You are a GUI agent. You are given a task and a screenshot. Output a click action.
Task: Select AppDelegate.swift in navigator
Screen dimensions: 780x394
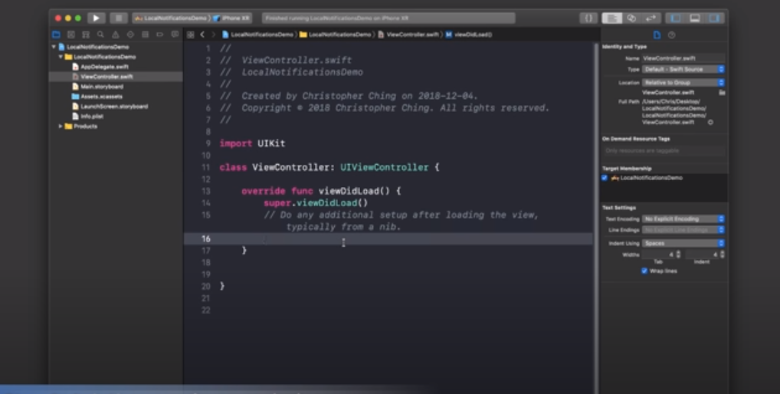(x=104, y=67)
